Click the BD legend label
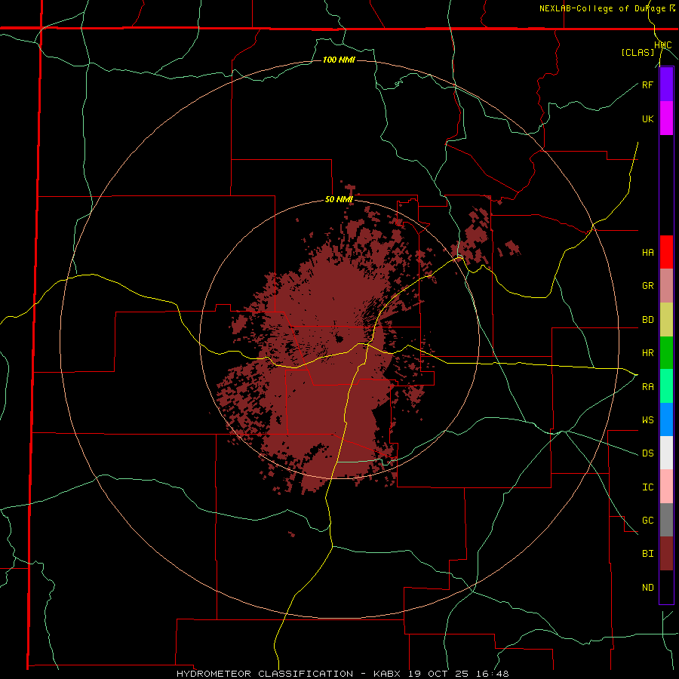 (647, 320)
